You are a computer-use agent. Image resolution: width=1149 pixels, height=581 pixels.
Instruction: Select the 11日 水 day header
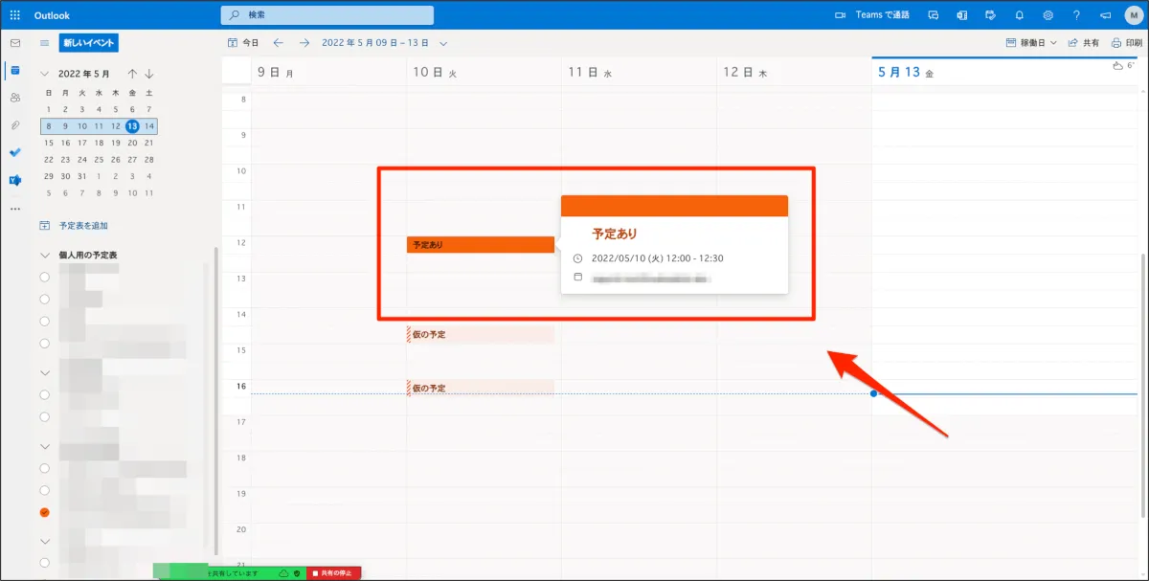tap(590, 73)
